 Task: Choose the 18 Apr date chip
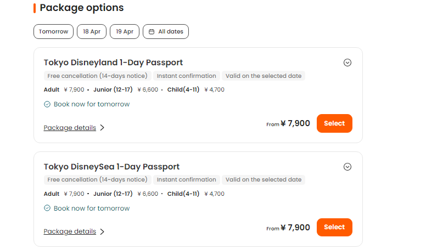(92, 31)
